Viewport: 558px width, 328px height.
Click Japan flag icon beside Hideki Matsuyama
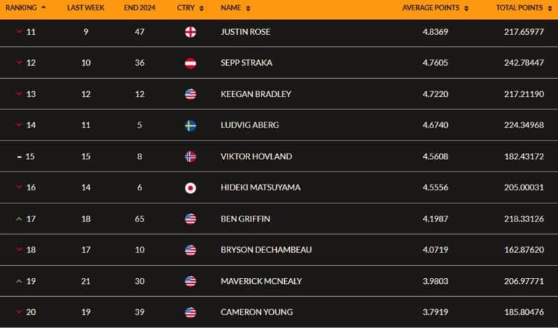191,188
